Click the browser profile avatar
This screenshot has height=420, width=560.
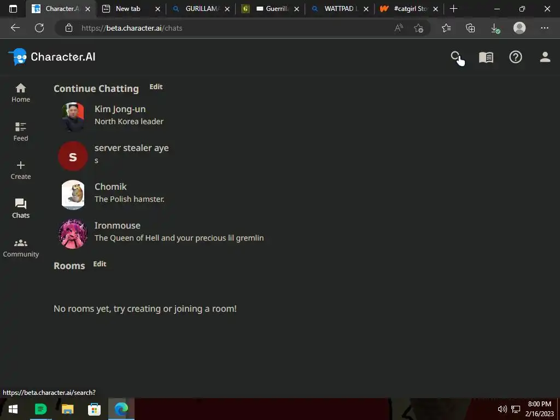(520, 28)
